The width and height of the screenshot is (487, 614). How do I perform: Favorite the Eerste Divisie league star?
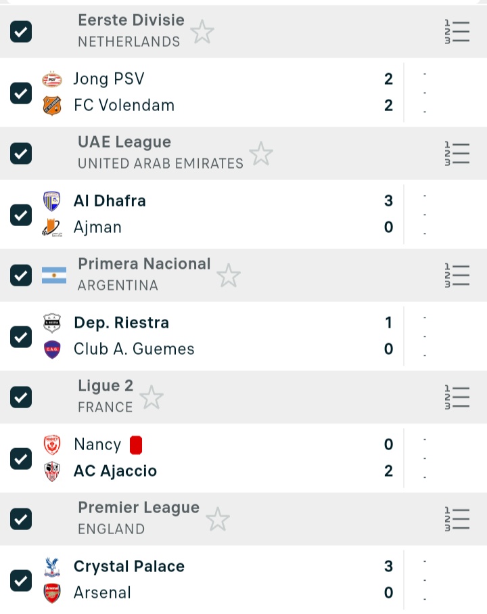[x=202, y=32]
